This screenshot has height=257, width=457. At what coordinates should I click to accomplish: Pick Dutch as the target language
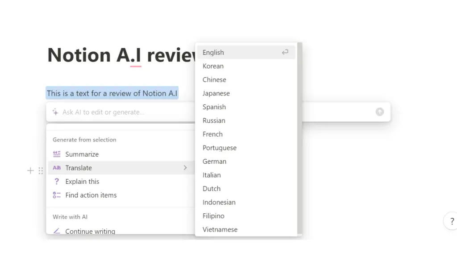click(x=246, y=189)
